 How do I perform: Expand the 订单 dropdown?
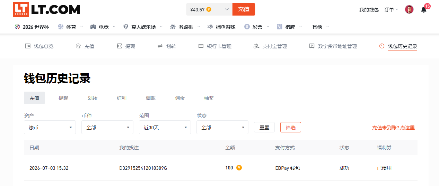392,10
